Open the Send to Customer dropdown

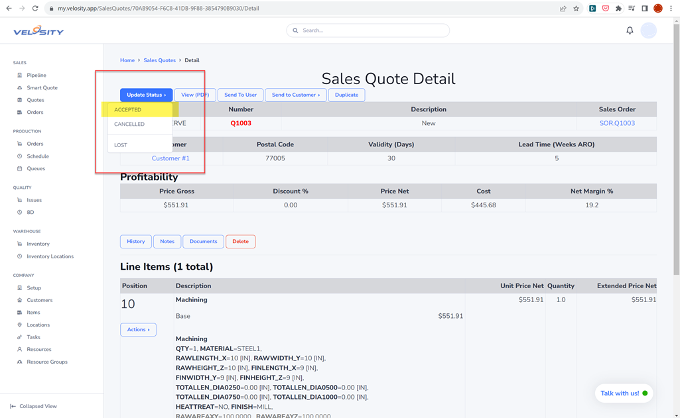(295, 95)
